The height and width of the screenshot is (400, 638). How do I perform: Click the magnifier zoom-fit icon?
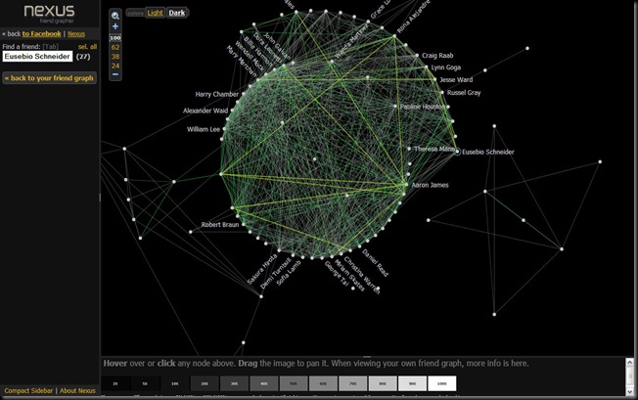click(115, 16)
